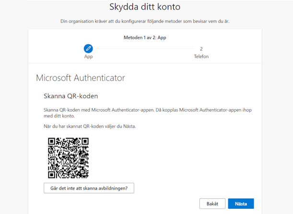Click paragraph starting 'Skanna QR-koden med Microsoft'
293x214 pixels.
(x=148, y=113)
